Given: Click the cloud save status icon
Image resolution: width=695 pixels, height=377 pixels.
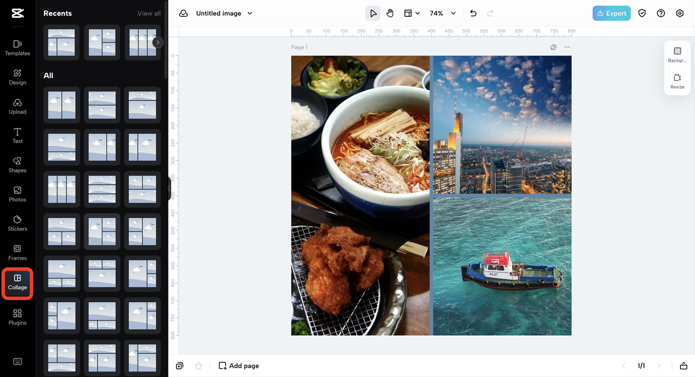Looking at the screenshot, I should 184,13.
